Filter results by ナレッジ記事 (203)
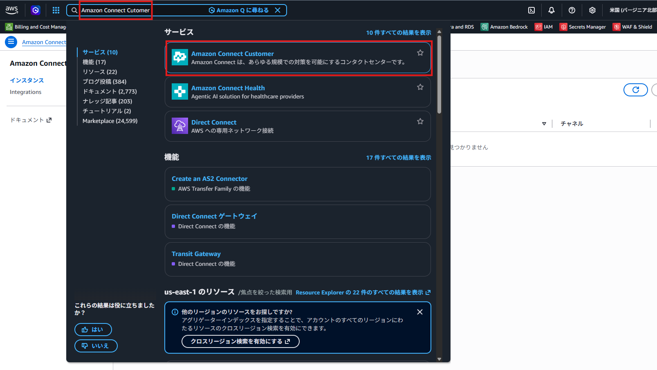657x370 pixels. 107,101
